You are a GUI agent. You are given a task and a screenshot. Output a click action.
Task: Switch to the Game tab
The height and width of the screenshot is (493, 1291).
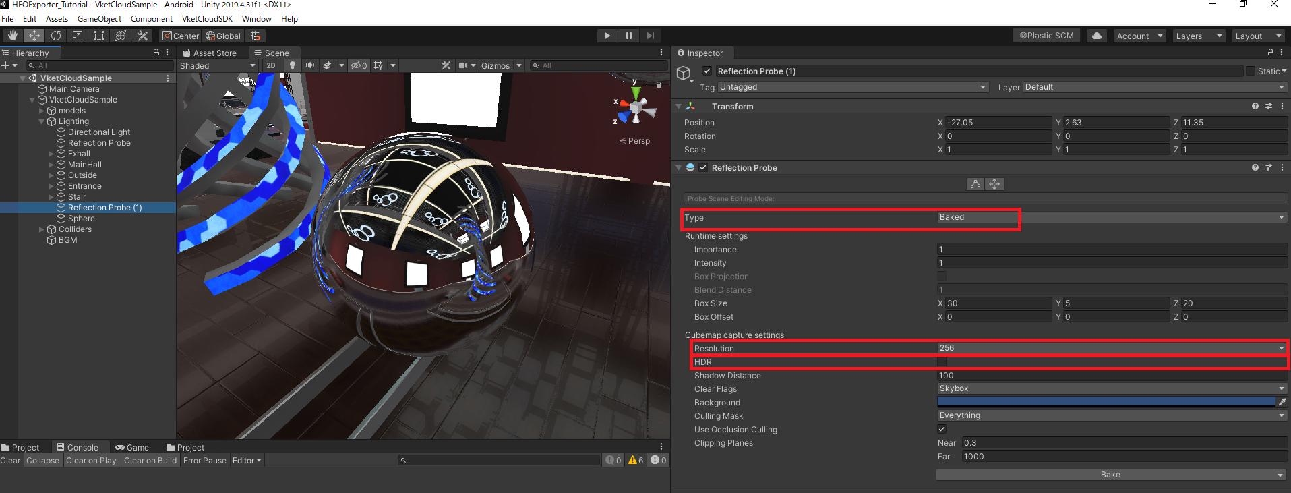(132, 447)
